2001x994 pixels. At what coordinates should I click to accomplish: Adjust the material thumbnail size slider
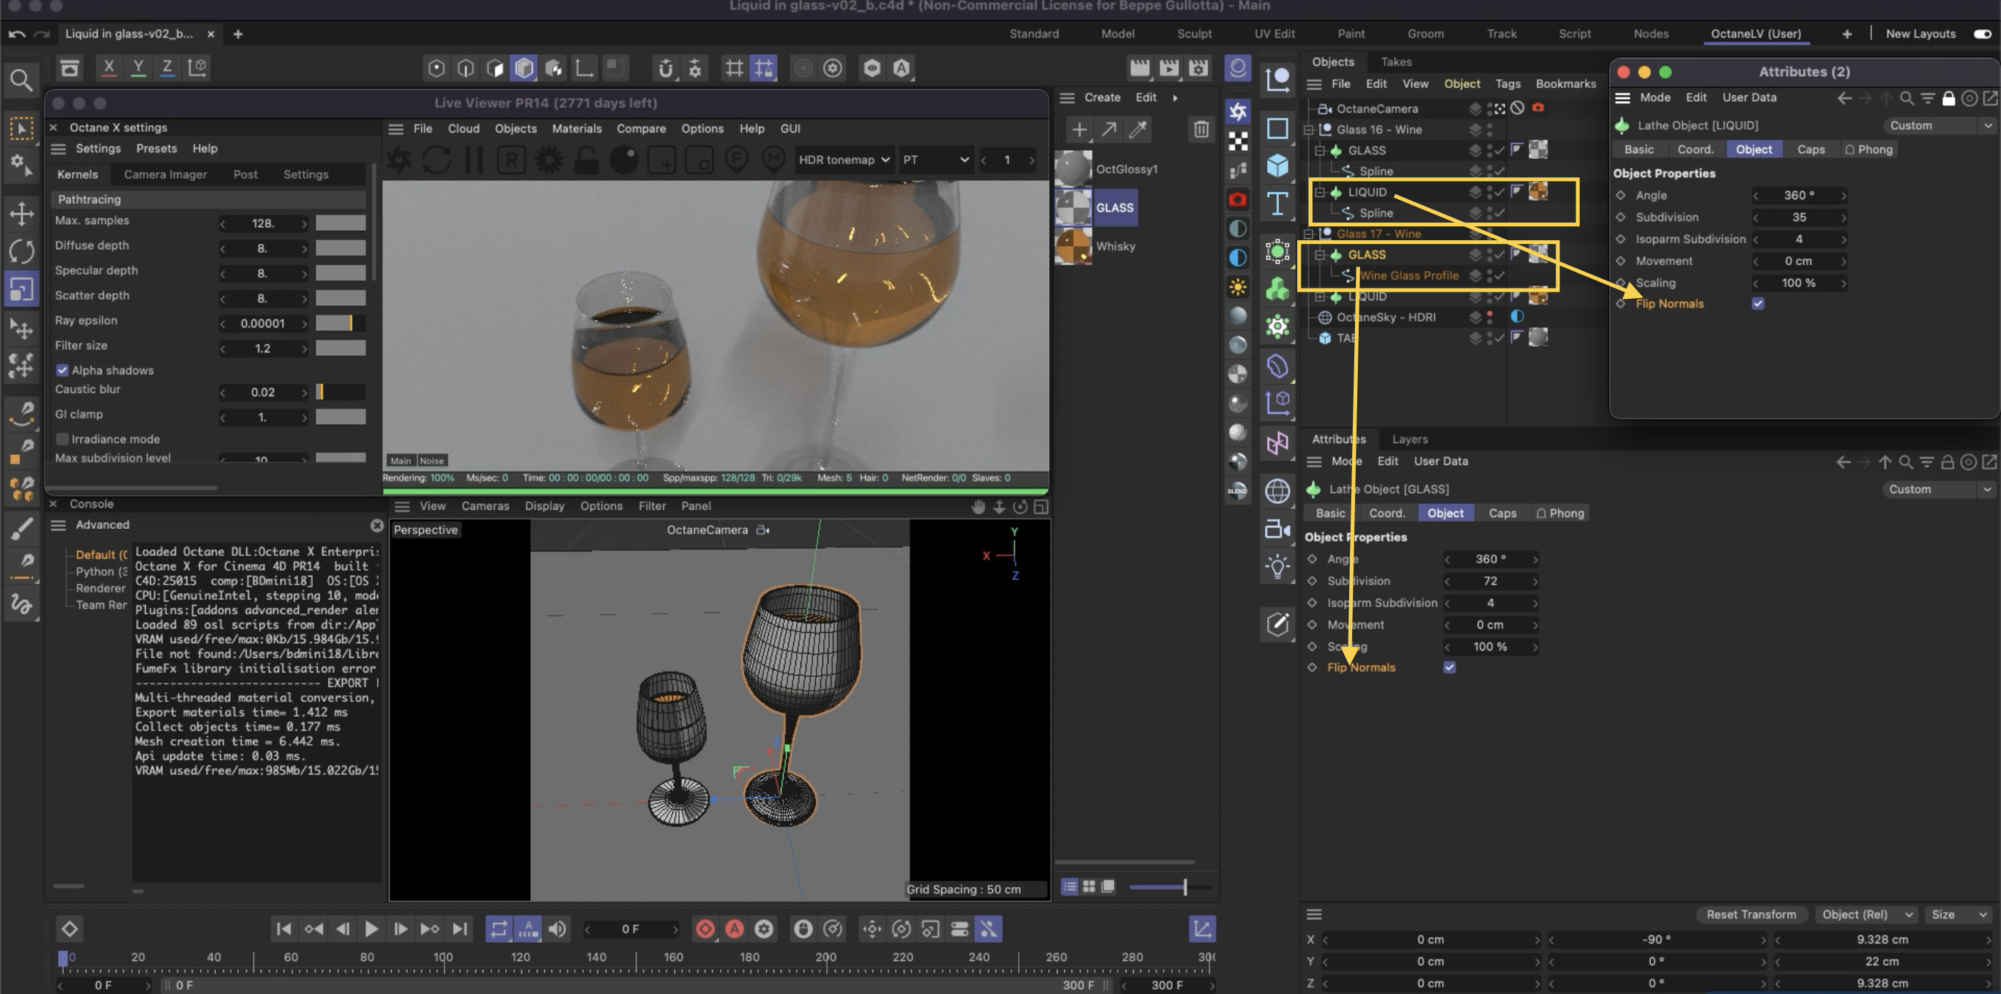[x=1170, y=887]
